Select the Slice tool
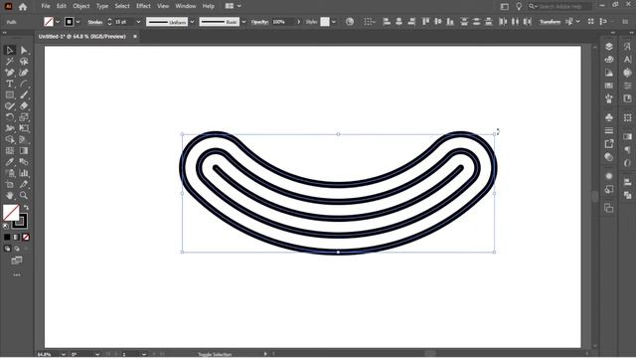The image size is (636, 358). click(x=24, y=184)
